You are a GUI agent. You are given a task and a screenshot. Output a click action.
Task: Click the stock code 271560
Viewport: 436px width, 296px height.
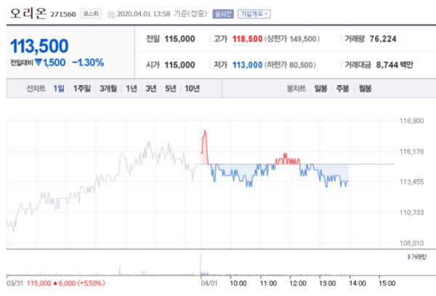coord(62,15)
